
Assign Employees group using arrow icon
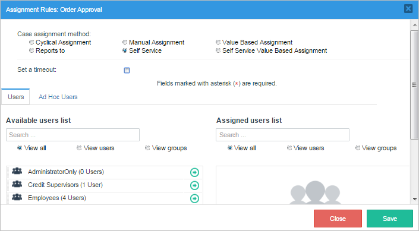pyautogui.click(x=194, y=198)
